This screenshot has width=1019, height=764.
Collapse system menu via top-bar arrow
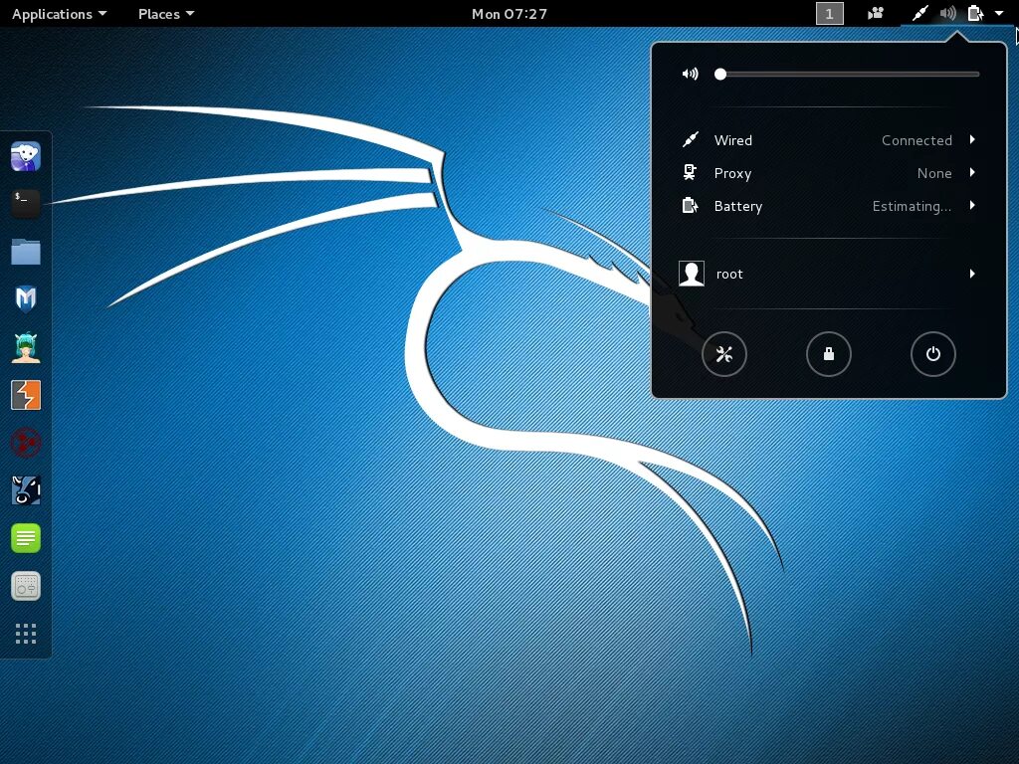(999, 13)
